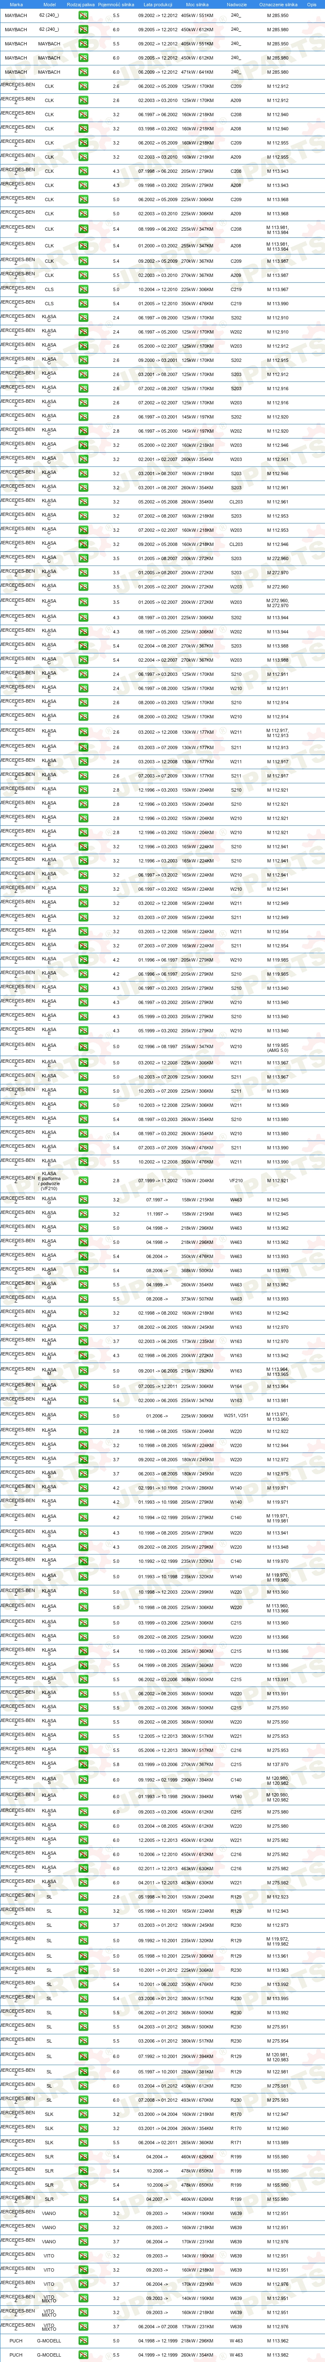Click fuel icon in KLASA S row M 112.972
325x2362 pixels.
[x=83, y=1460]
